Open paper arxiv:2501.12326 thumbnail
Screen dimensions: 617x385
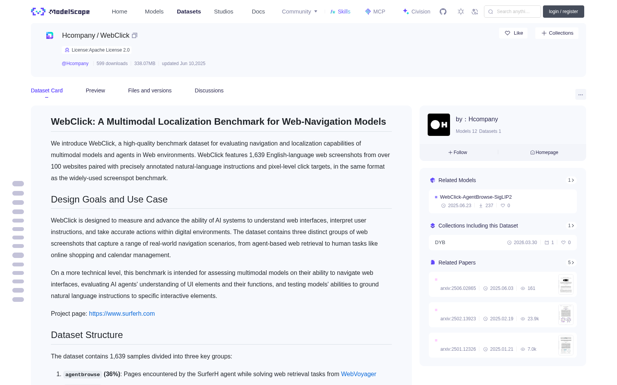click(566, 345)
